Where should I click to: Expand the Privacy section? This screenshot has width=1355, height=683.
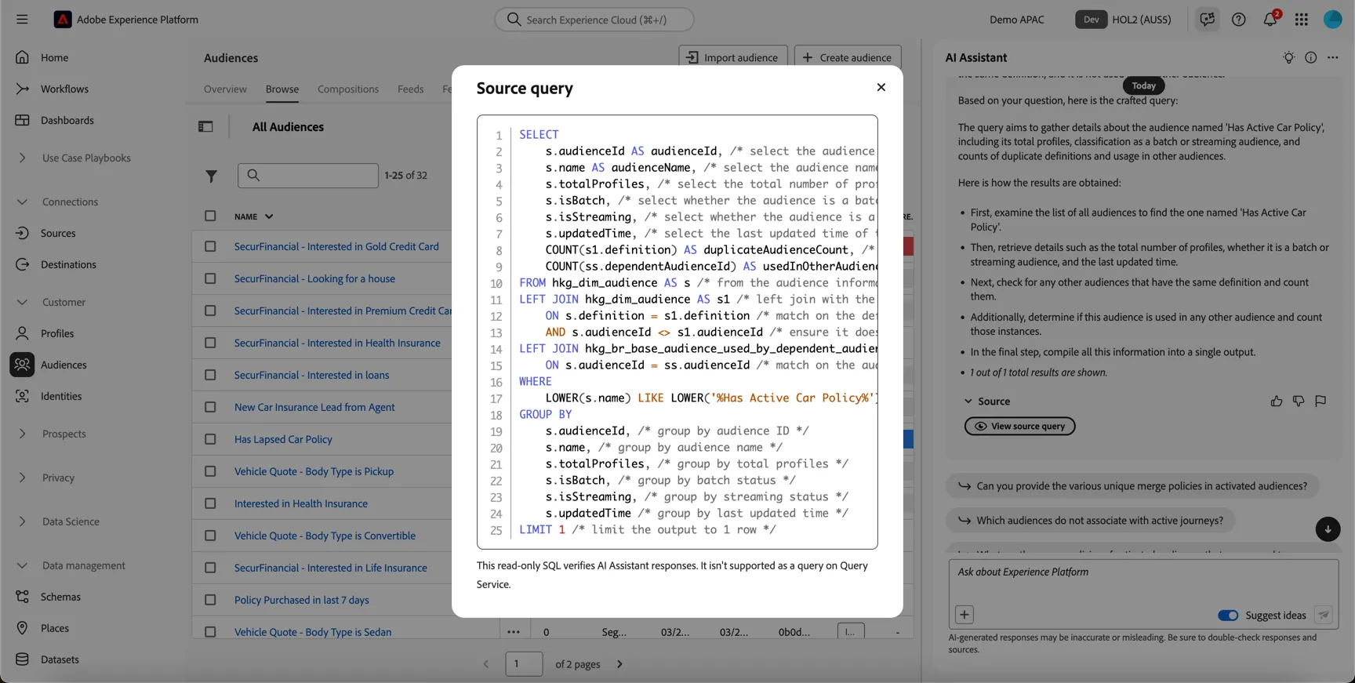tap(22, 478)
